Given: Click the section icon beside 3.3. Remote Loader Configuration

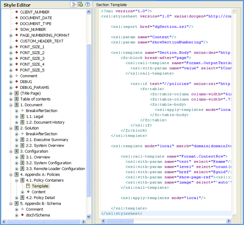Looking at the screenshot, I should coord(22,168).
